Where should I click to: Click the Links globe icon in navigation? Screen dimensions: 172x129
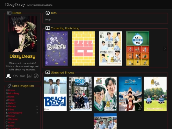coord(7,125)
